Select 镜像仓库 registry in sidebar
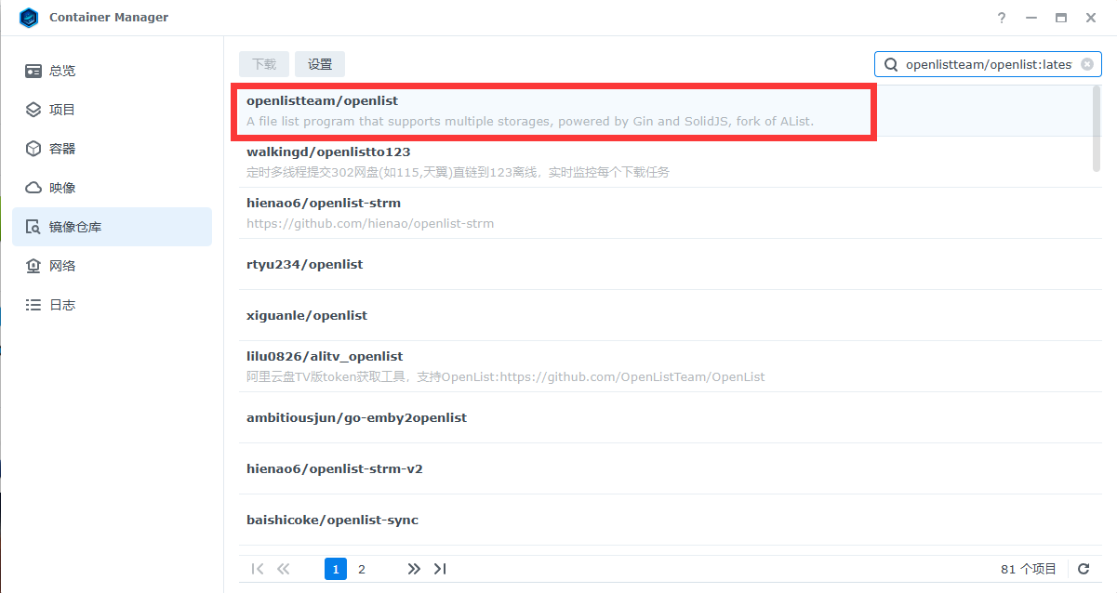Viewport: 1117px width, 593px height. (74, 227)
